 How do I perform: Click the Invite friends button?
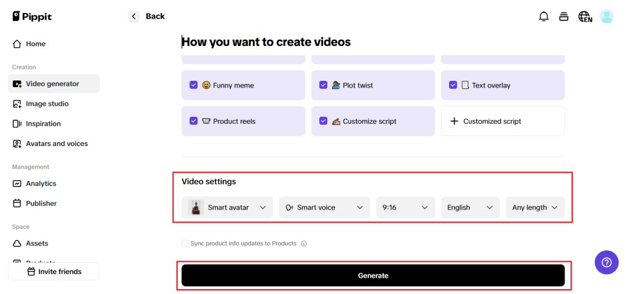[53, 272]
